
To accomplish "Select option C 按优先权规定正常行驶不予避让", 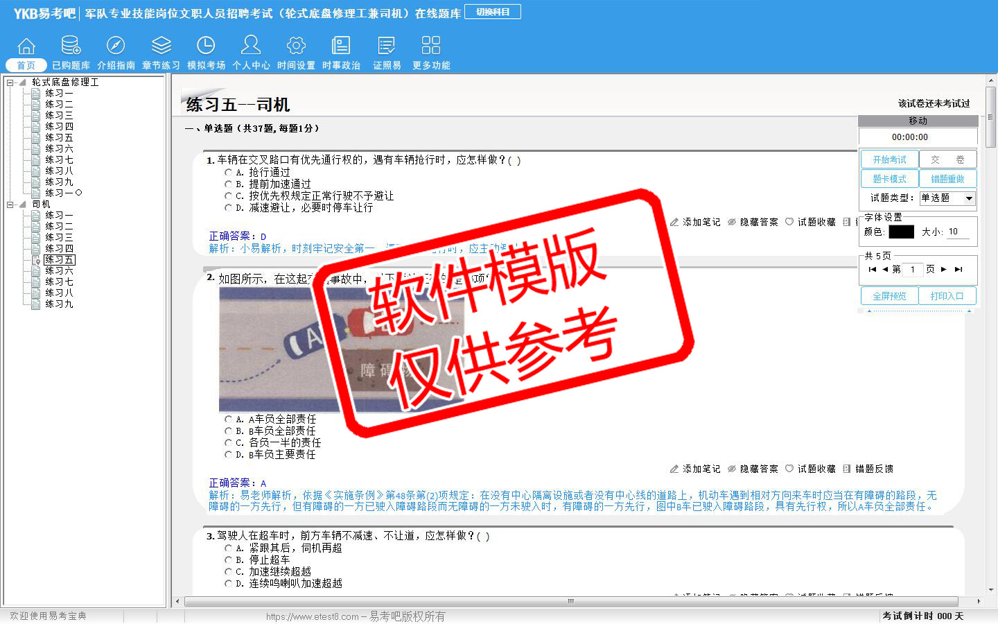I will tap(228, 196).
